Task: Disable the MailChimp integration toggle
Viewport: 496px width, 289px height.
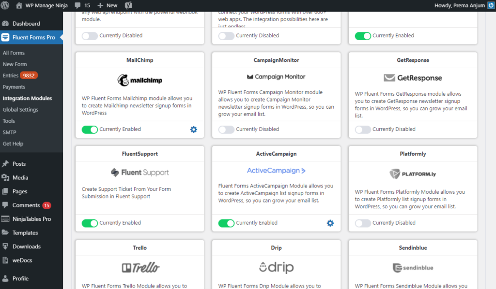Action: click(x=89, y=129)
